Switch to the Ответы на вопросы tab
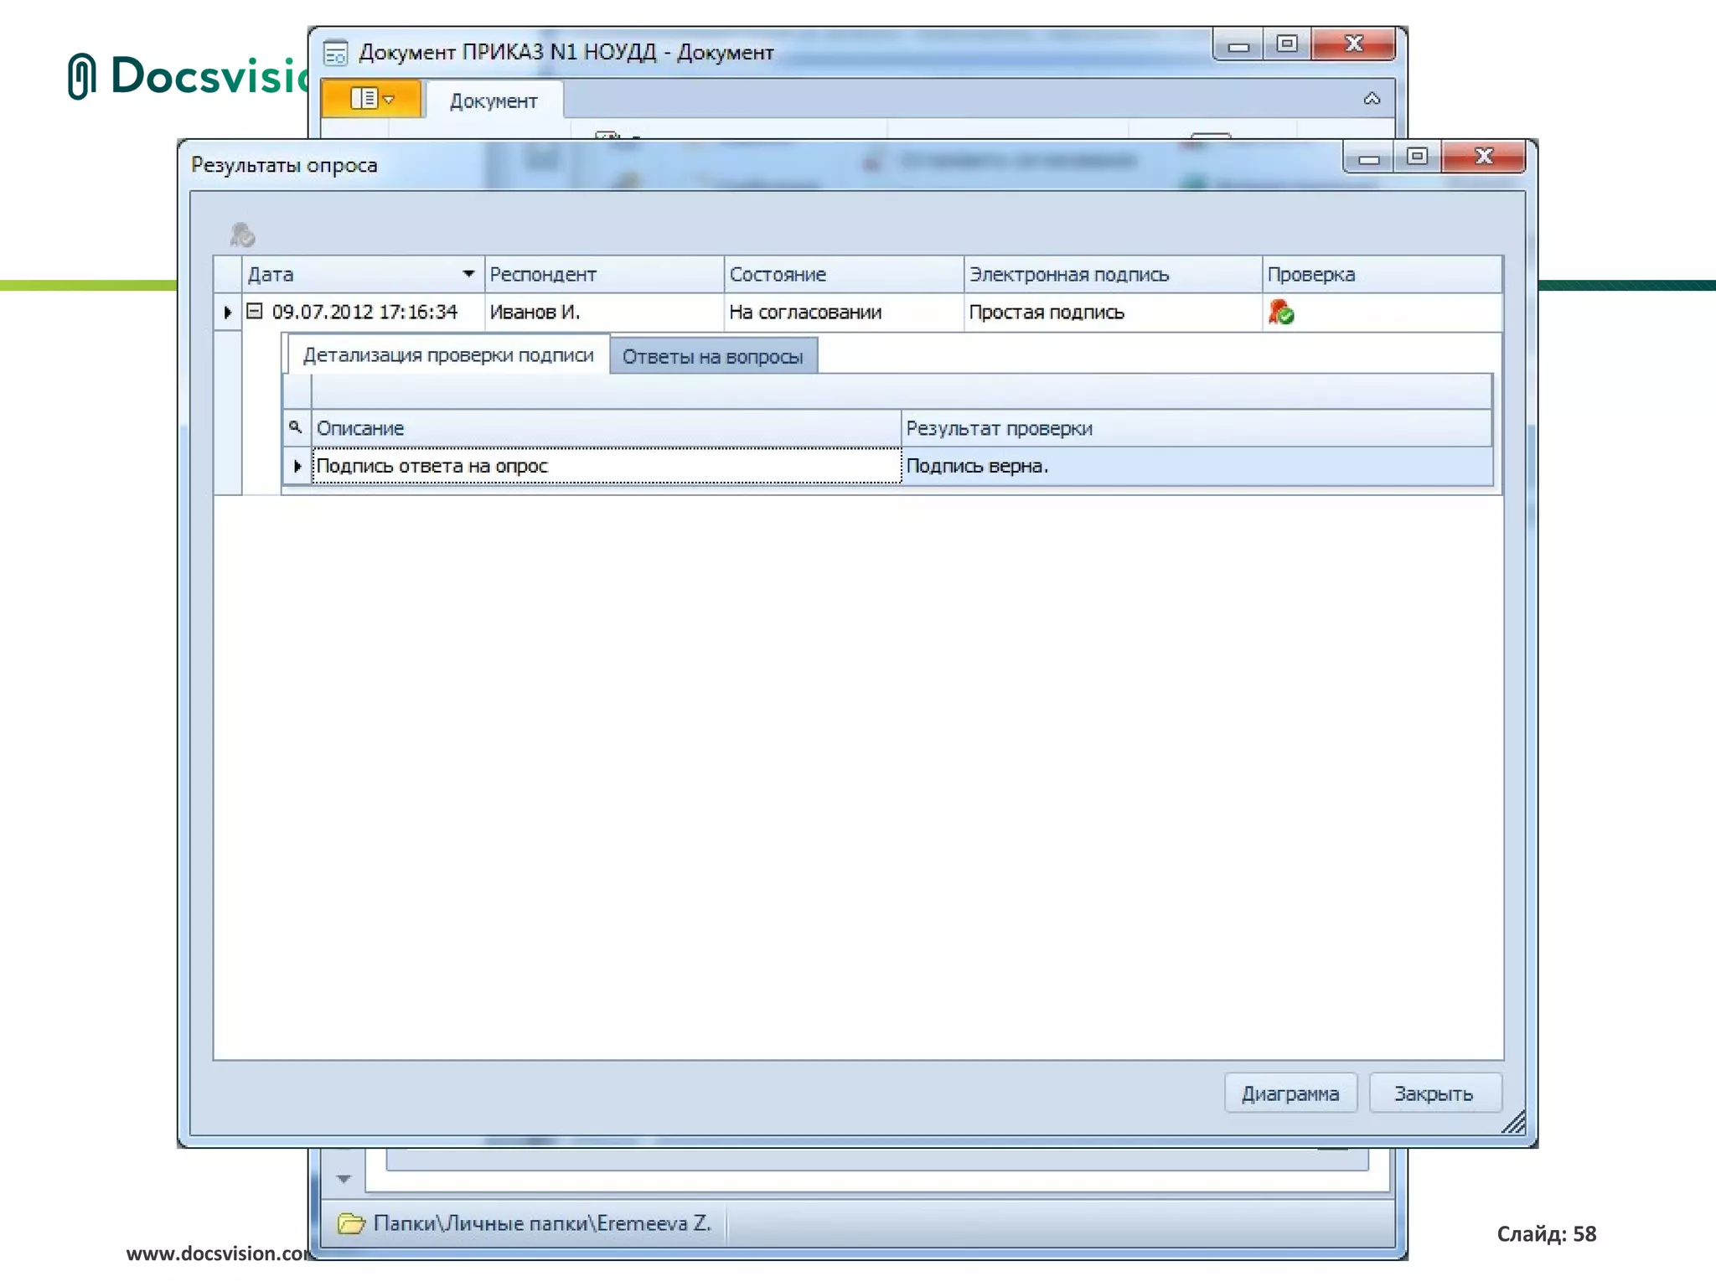The image size is (1716, 1287). (712, 357)
